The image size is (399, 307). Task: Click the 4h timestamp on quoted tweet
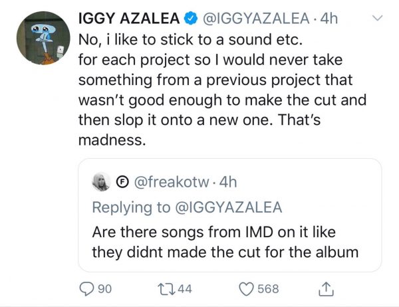(228, 182)
